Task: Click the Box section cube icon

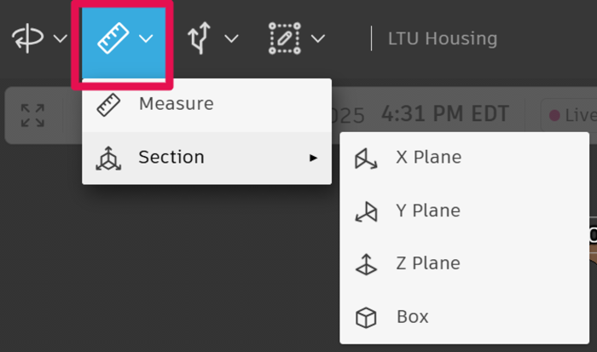Action: click(366, 318)
